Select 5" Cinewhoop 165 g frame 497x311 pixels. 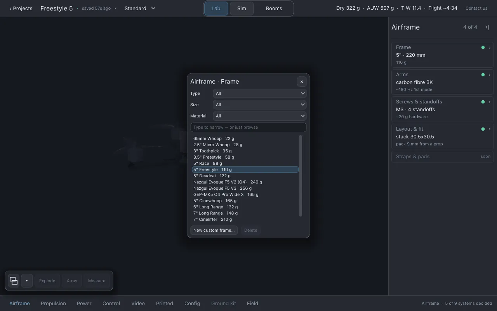coord(245,201)
